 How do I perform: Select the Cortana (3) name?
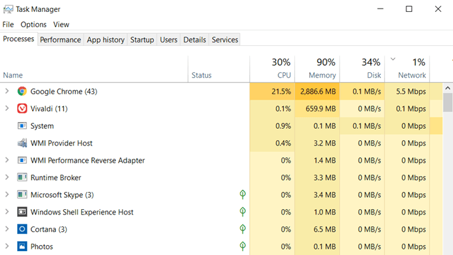49,229
